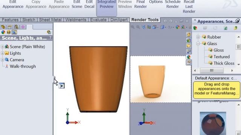Screen dimensions: 241x135
Task: Show appearances view color-ball icon in DisplayManager
Action: pyautogui.click(x=3, y=32)
